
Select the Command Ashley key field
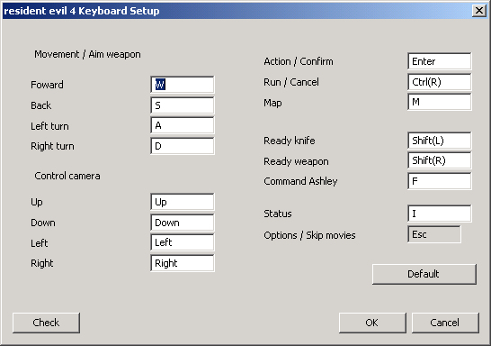pos(440,181)
